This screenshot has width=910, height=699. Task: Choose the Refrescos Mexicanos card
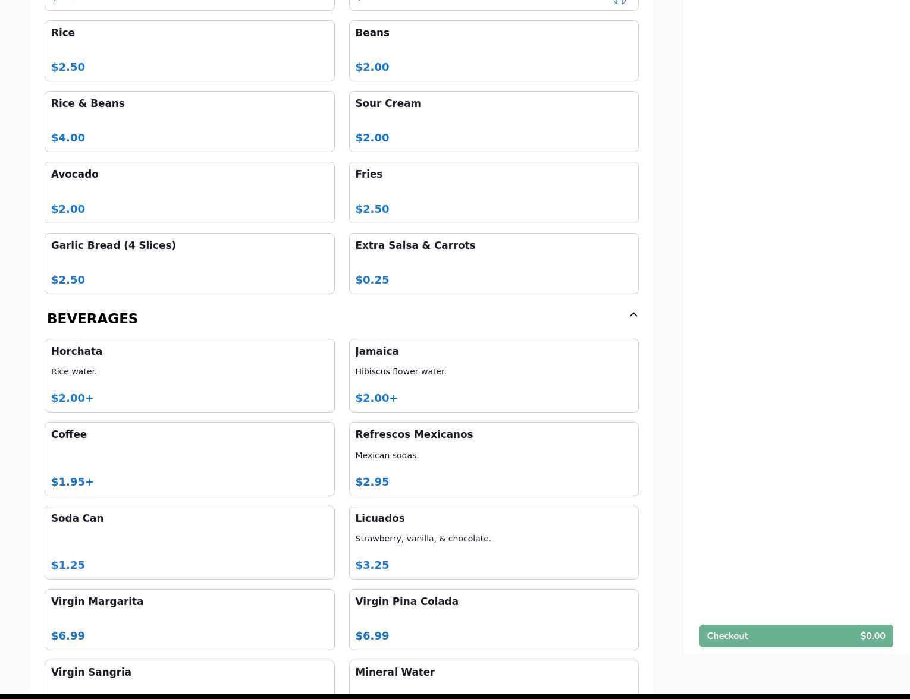click(x=494, y=459)
